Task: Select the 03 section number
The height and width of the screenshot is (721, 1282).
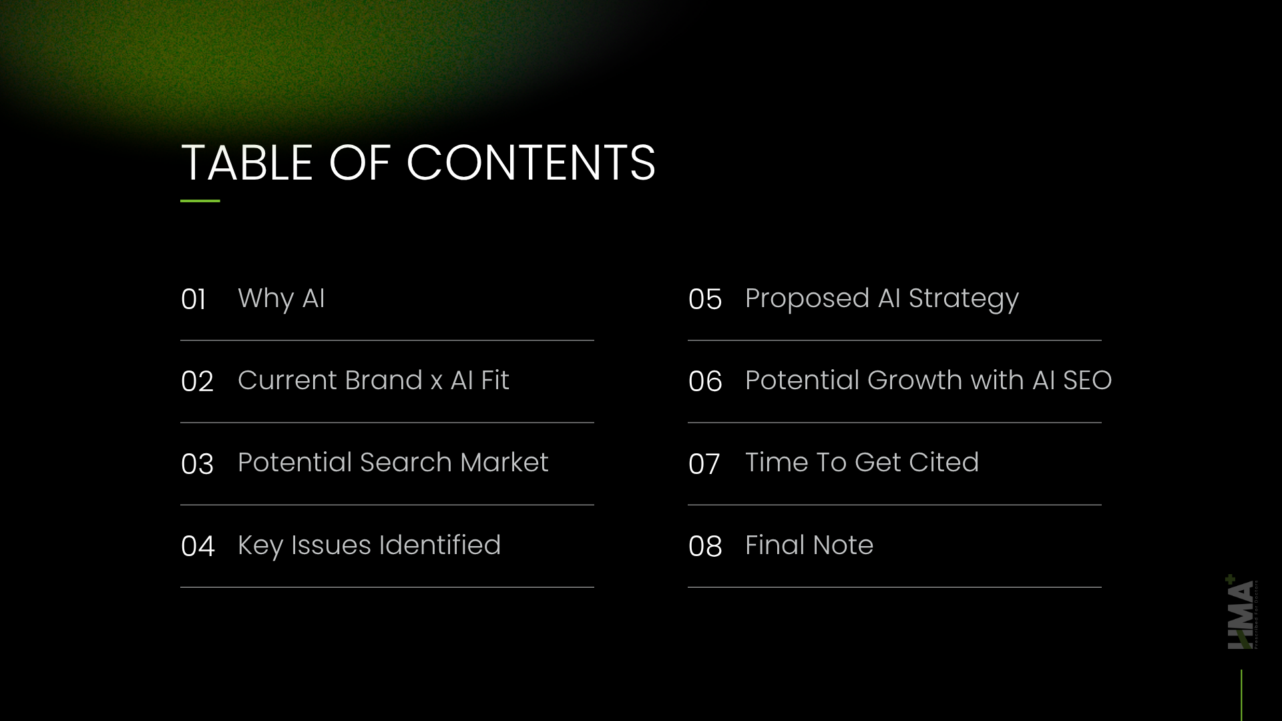Action: pyautogui.click(x=197, y=465)
